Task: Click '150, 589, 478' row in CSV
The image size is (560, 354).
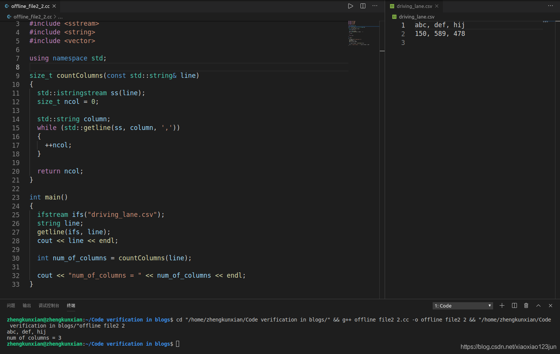Action: (x=440, y=34)
